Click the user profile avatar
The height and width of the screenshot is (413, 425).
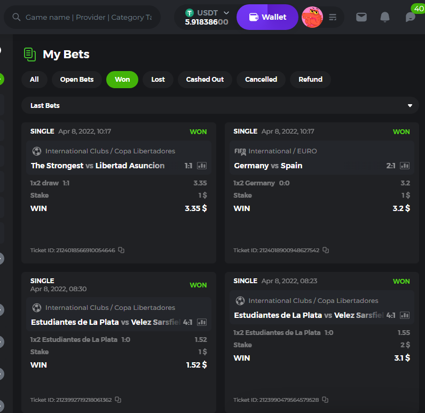tap(312, 17)
